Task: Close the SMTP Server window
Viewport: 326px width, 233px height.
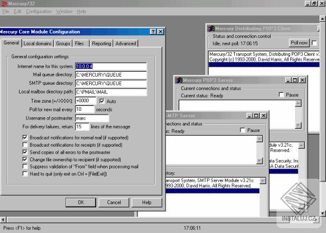Action: tap(264, 115)
